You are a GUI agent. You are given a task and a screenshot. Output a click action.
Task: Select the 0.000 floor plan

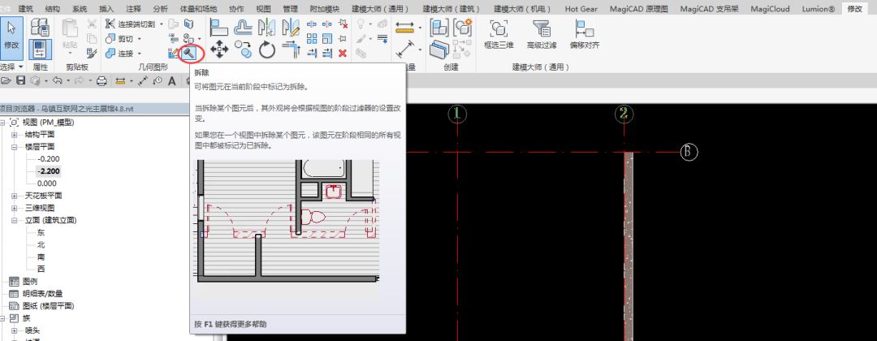(x=47, y=183)
